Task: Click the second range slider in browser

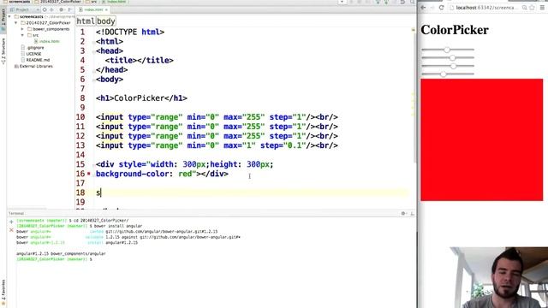Action: coord(448,57)
